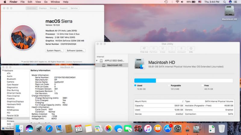Select Macintosh HD volume in sidebar
The width and height of the screenshot is (241, 135).
(x=112, y=65)
